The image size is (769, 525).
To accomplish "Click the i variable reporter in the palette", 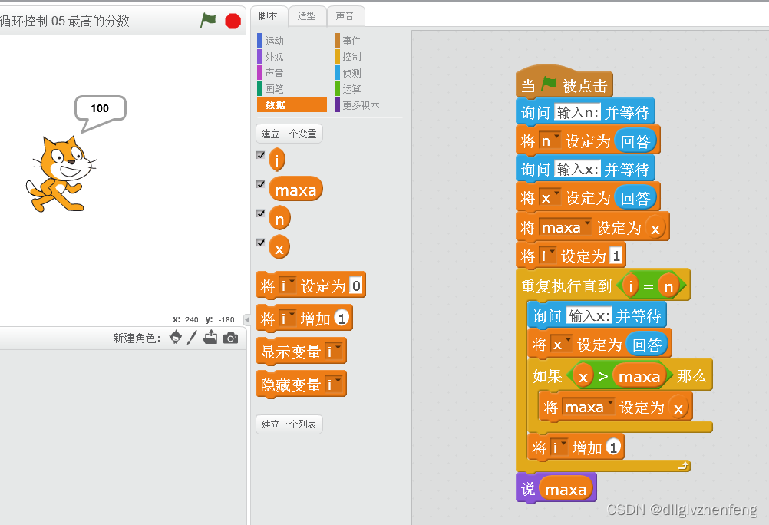I will click(x=277, y=160).
